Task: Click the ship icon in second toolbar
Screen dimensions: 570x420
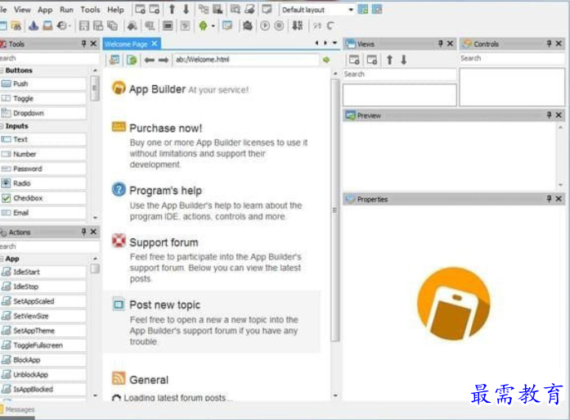Action: (34, 25)
